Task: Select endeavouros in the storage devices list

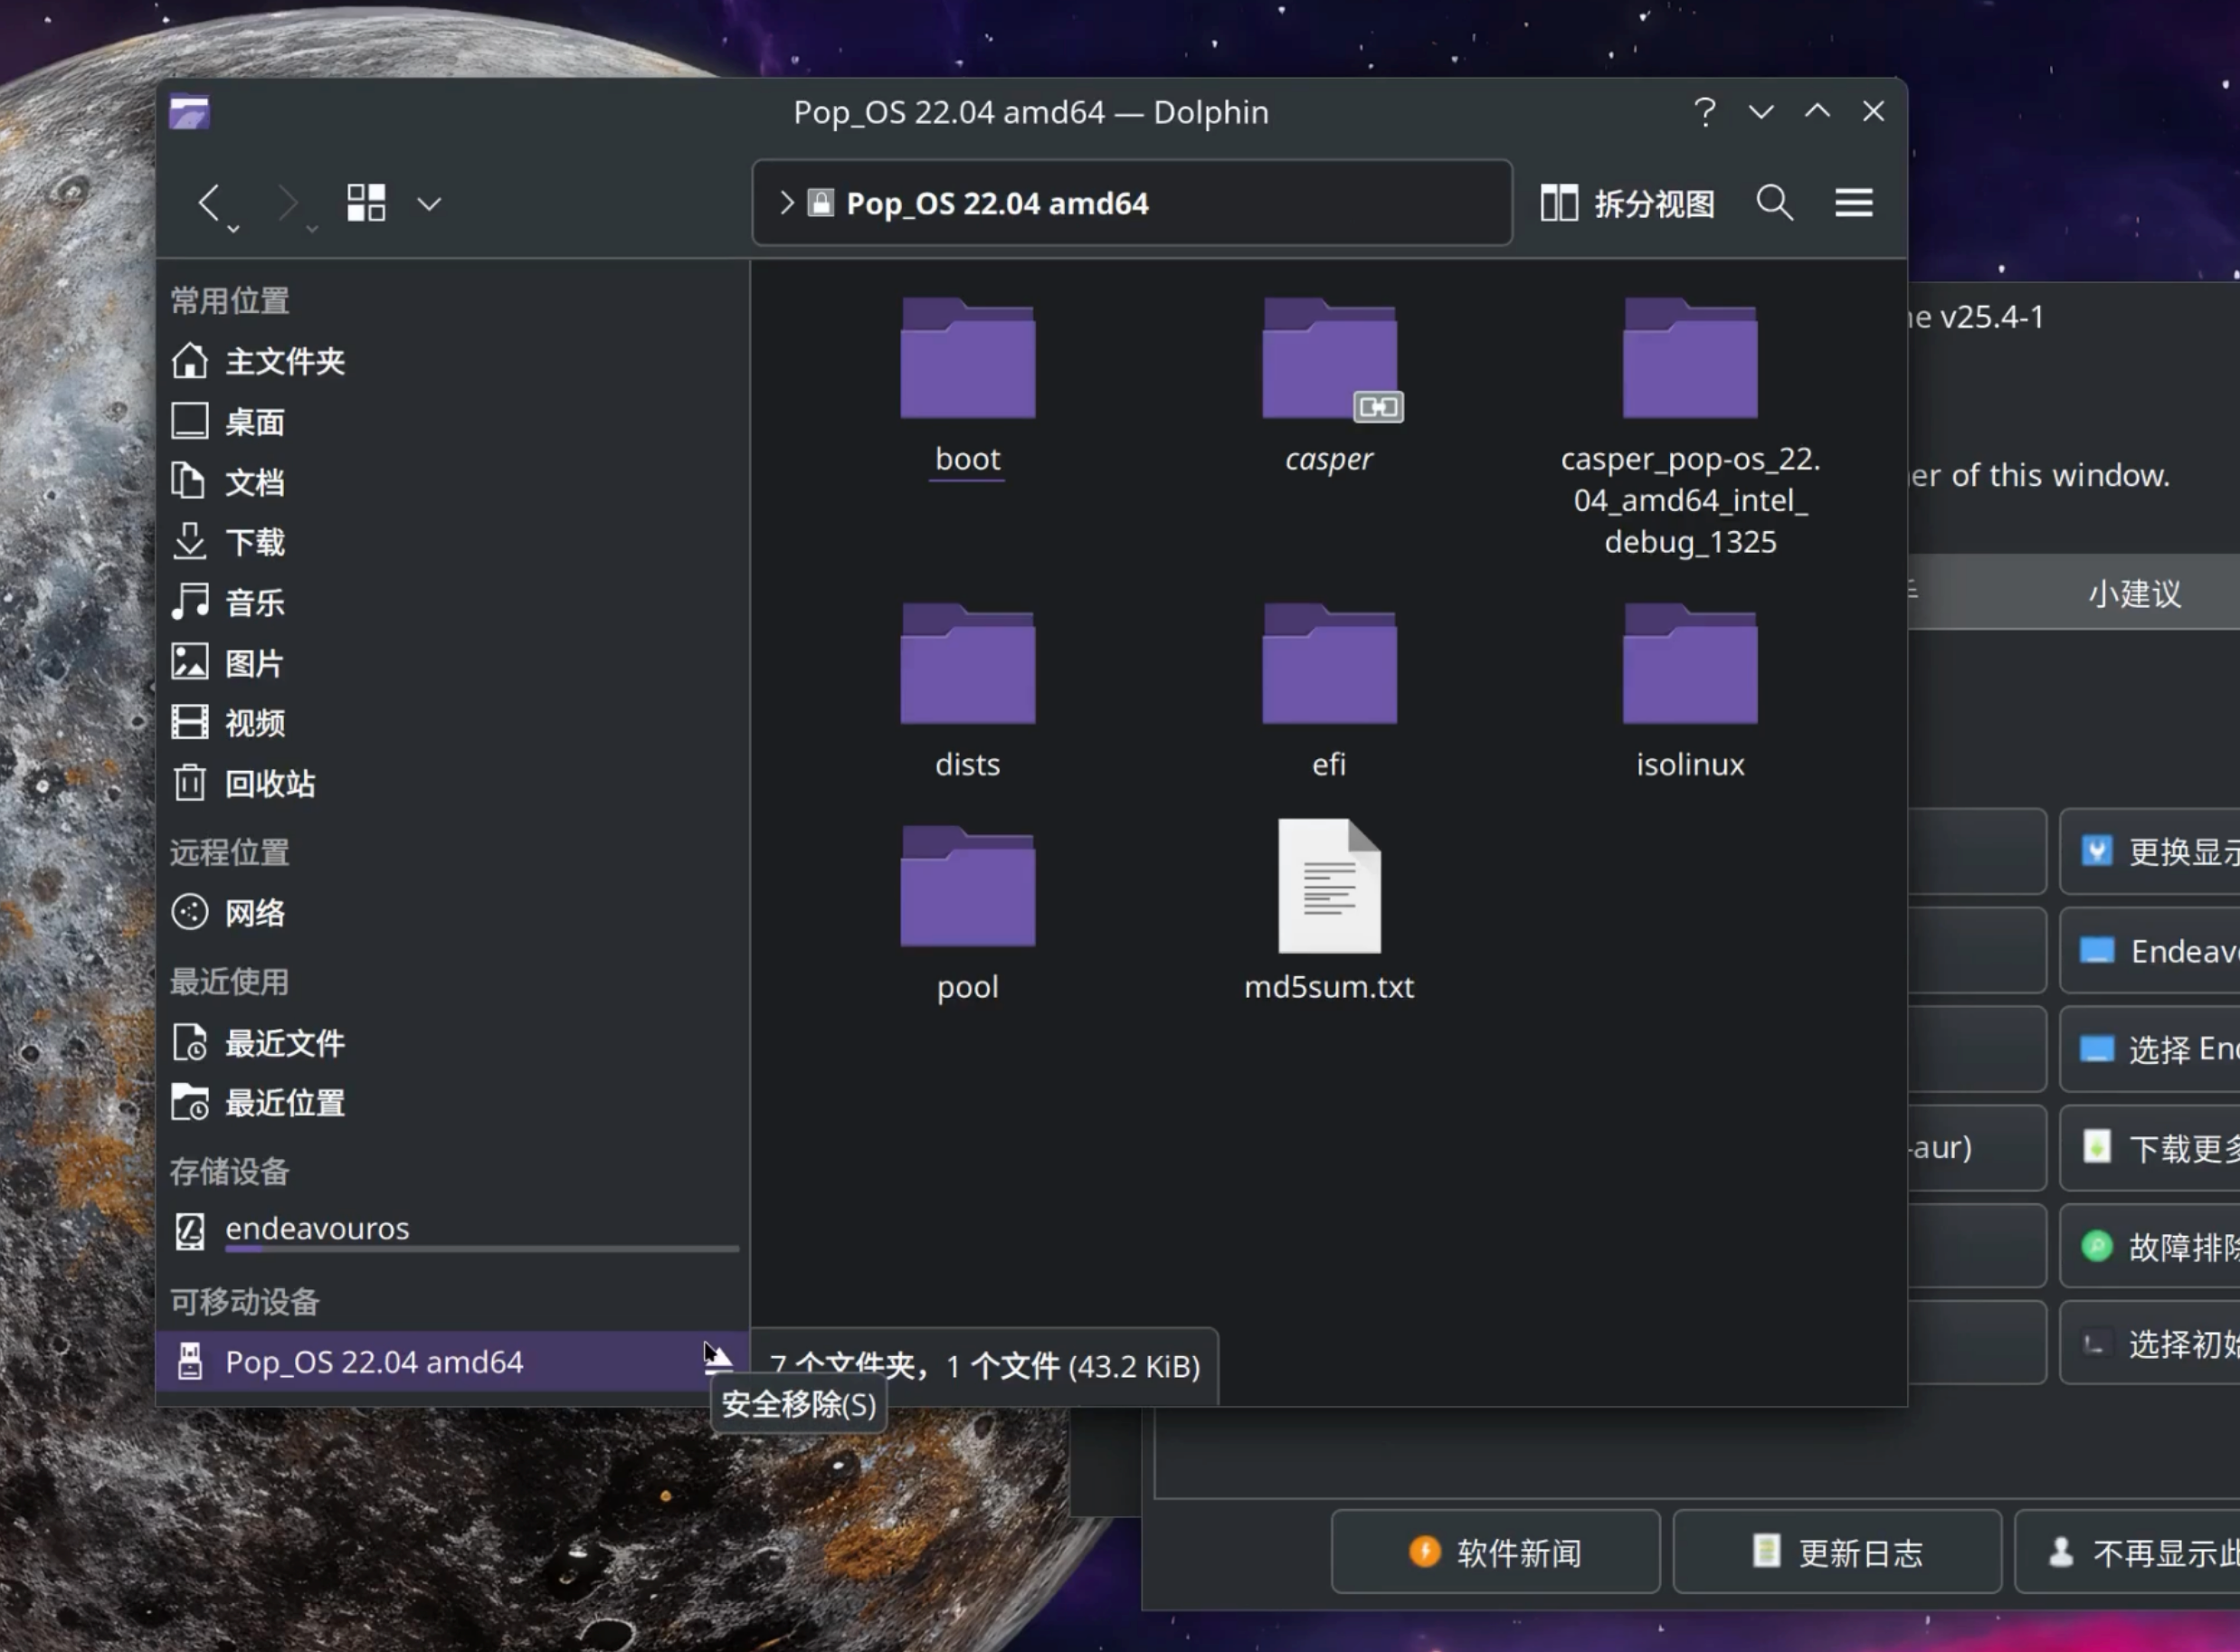Action: point(317,1228)
